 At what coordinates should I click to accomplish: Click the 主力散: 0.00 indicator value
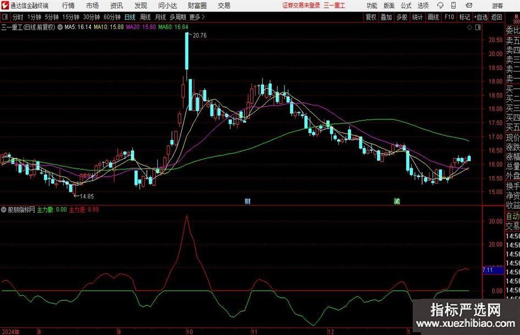52,210
